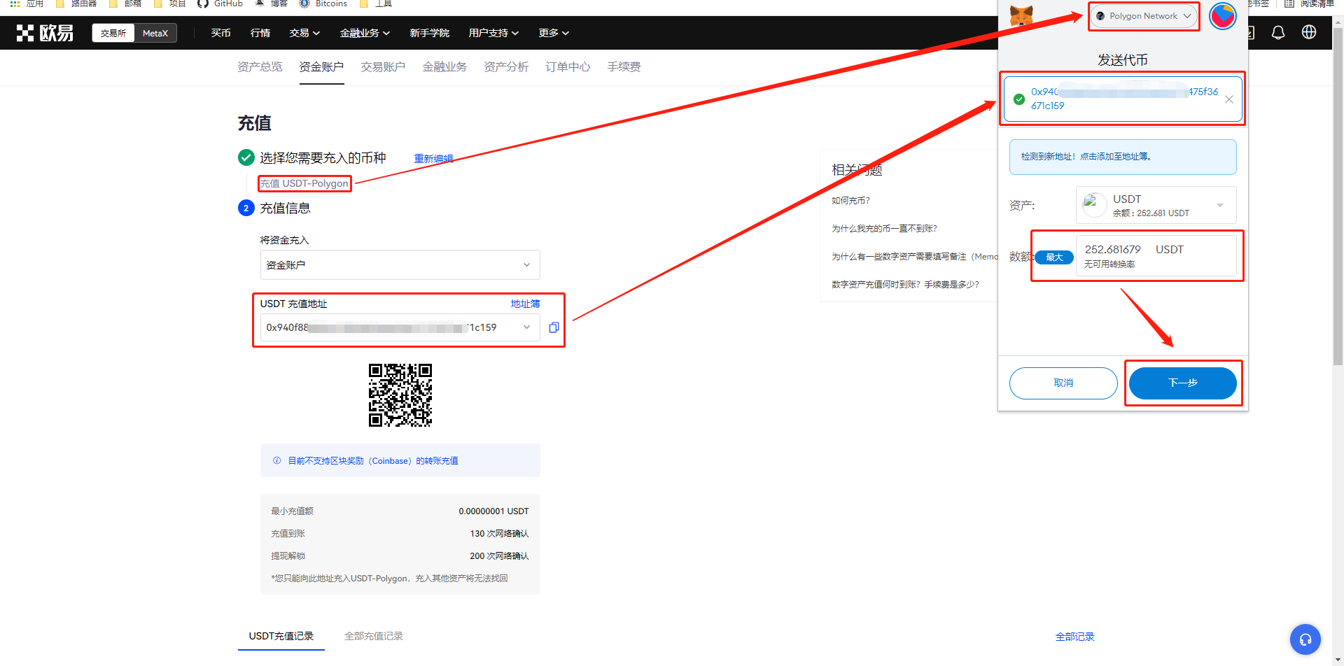Click the deposit QR code
The image size is (1344, 666).
400,395
